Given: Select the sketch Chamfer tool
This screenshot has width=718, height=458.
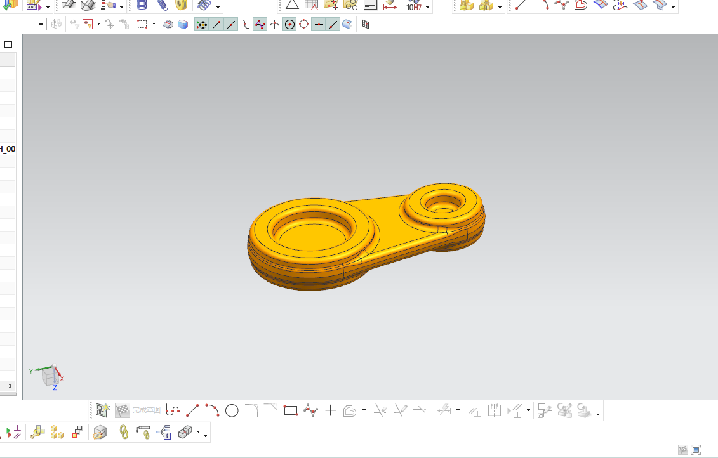Looking at the screenshot, I should pyautogui.click(x=271, y=410).
